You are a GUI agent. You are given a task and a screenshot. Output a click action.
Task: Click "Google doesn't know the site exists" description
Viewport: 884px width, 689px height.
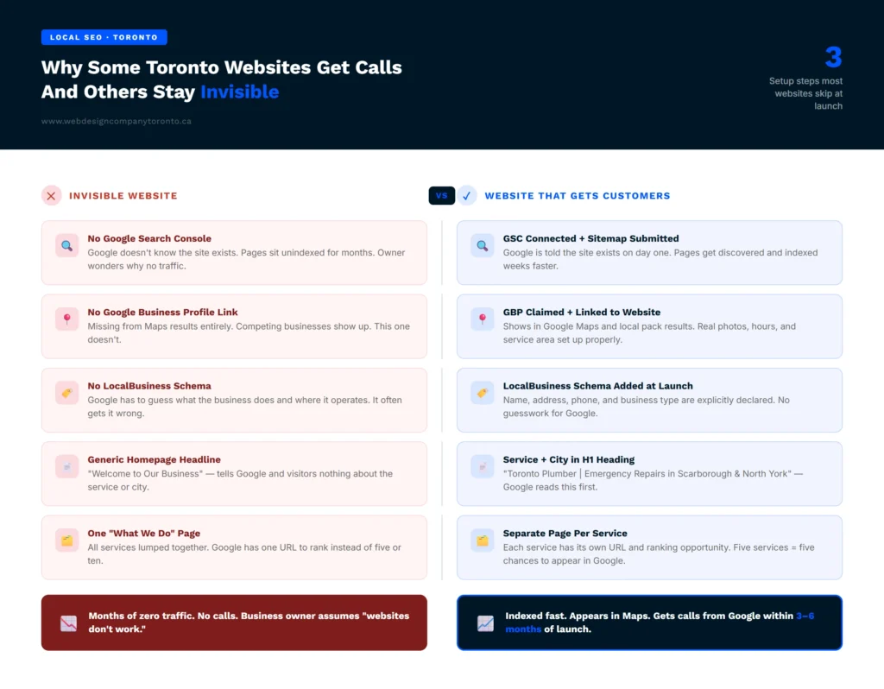tap(246, 259)
